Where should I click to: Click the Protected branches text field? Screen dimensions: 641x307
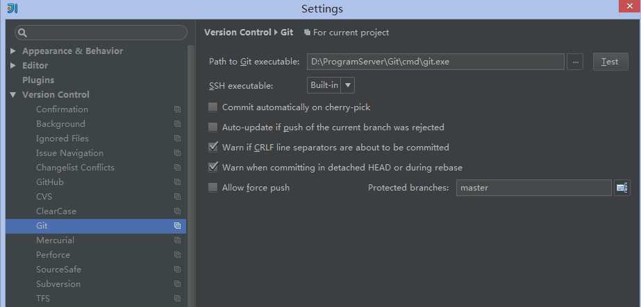pos(533,188)
